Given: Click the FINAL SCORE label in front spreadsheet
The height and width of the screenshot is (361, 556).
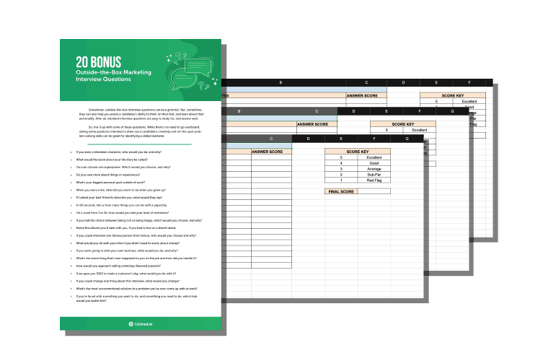Looking at the screenshot, I should pos(341,191).
